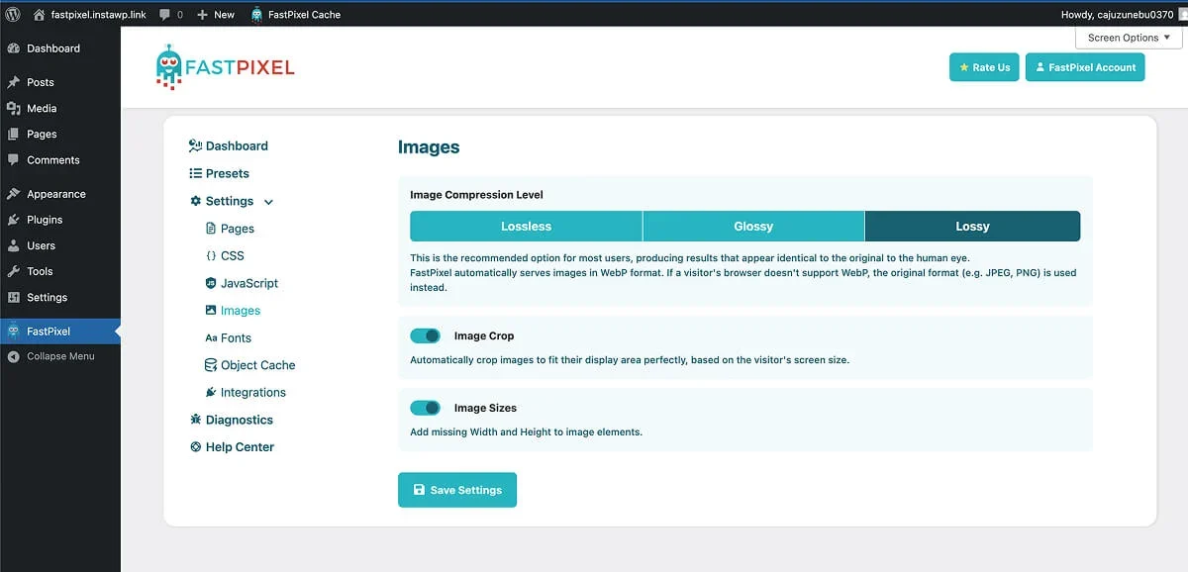Click the Rate Us button
The image size is (1188, 572).
point(984,67)
